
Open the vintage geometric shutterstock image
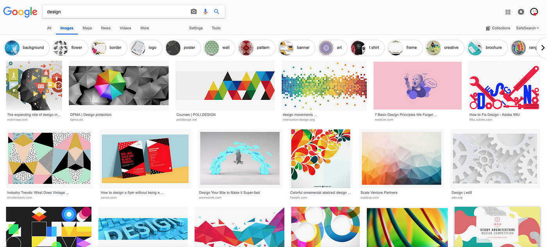click(49, 158)
